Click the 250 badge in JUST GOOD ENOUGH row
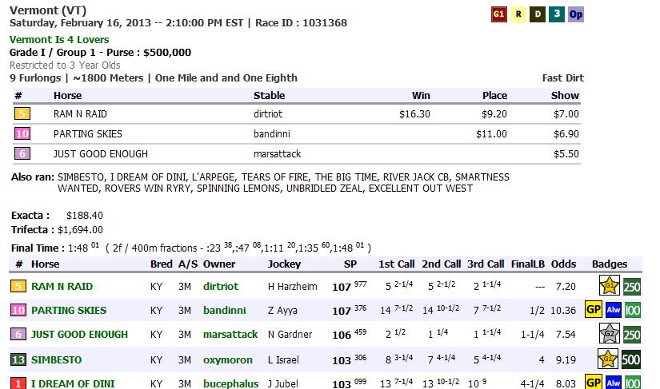 [632, 334]
